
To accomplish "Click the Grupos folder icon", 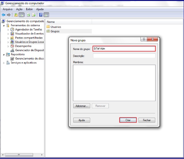I will coord(48,31).
